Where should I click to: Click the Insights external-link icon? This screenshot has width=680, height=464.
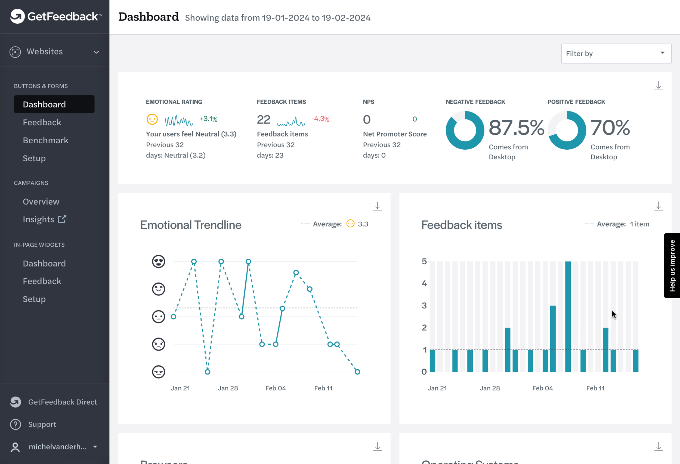coord(62,219)
